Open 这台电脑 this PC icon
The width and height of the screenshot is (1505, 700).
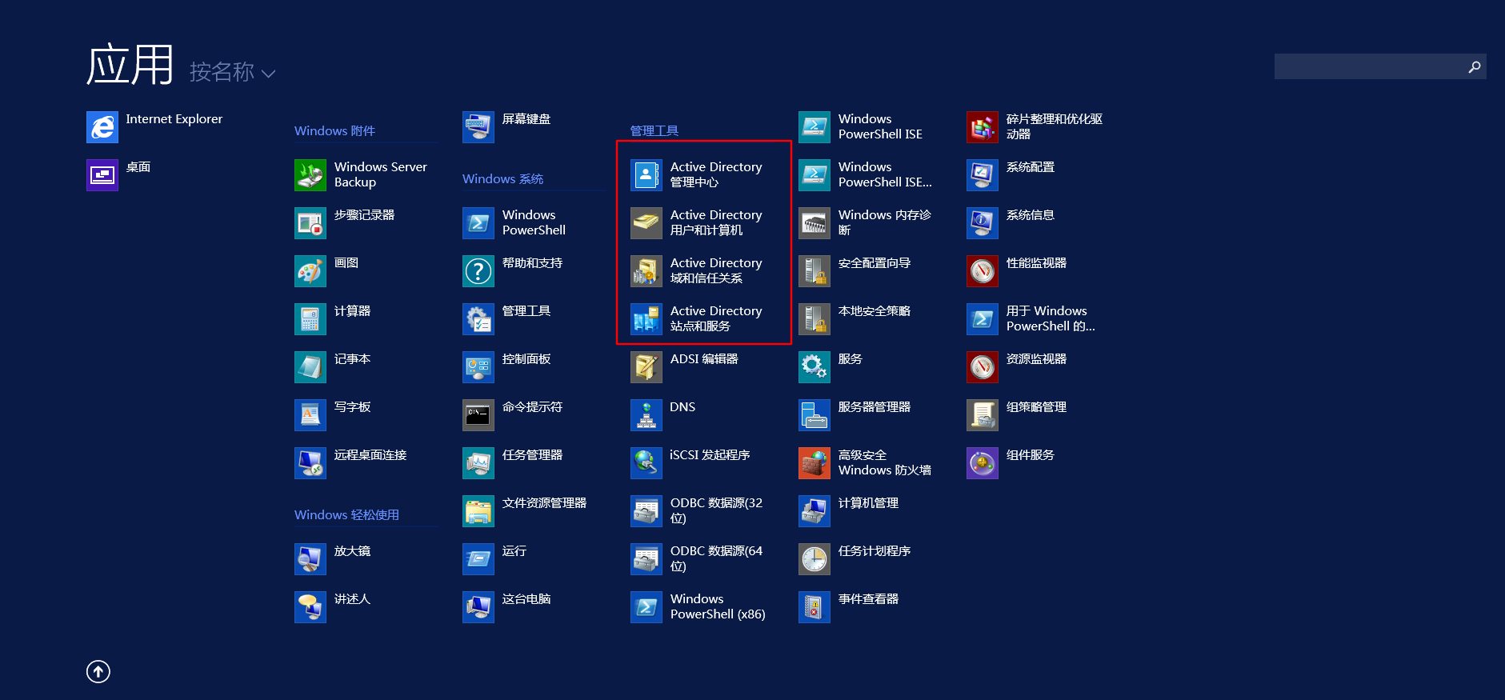[478, 607]
